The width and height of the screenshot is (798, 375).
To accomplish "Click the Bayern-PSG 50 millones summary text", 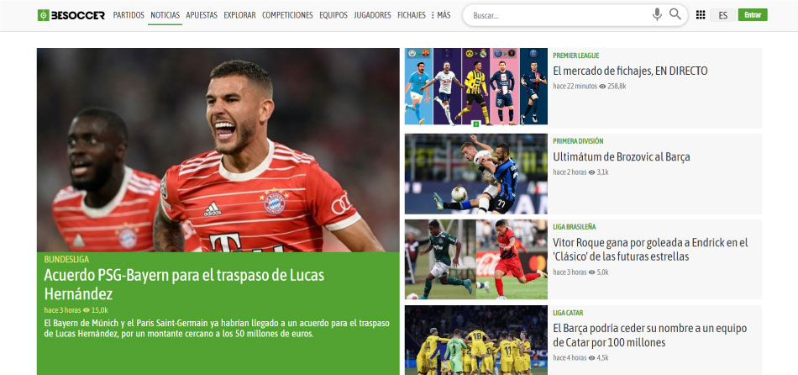I will (x=216, y=329).
